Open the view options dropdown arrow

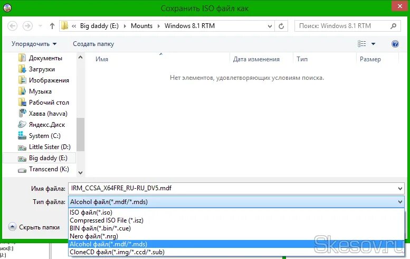point(374,44)
